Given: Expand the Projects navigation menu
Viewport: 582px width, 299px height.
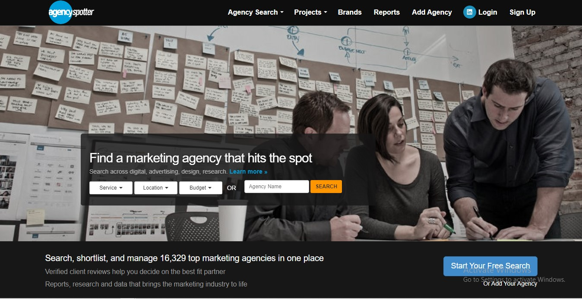Looking at the screenshot, I should pyautogui.click(x=310, y=12).
